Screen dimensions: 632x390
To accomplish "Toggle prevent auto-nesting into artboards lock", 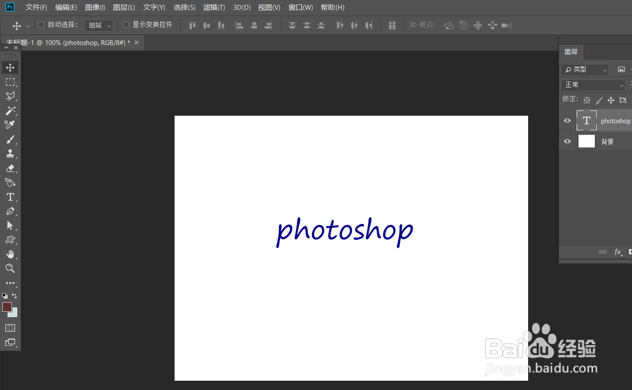I will click(x=623, y=100).
